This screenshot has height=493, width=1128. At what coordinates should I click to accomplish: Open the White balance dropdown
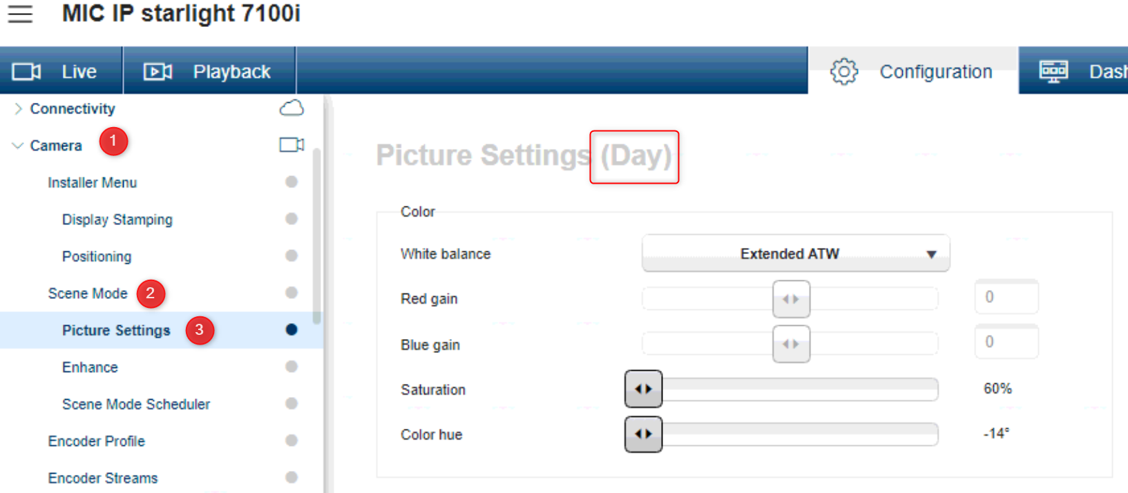pos(796,254)
